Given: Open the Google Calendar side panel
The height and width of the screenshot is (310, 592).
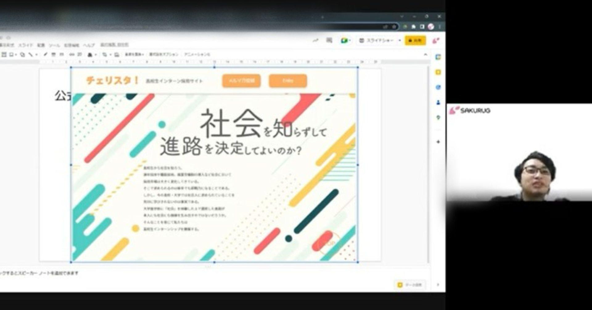Looking at the screenshot, I should click(x=438, y=57).
